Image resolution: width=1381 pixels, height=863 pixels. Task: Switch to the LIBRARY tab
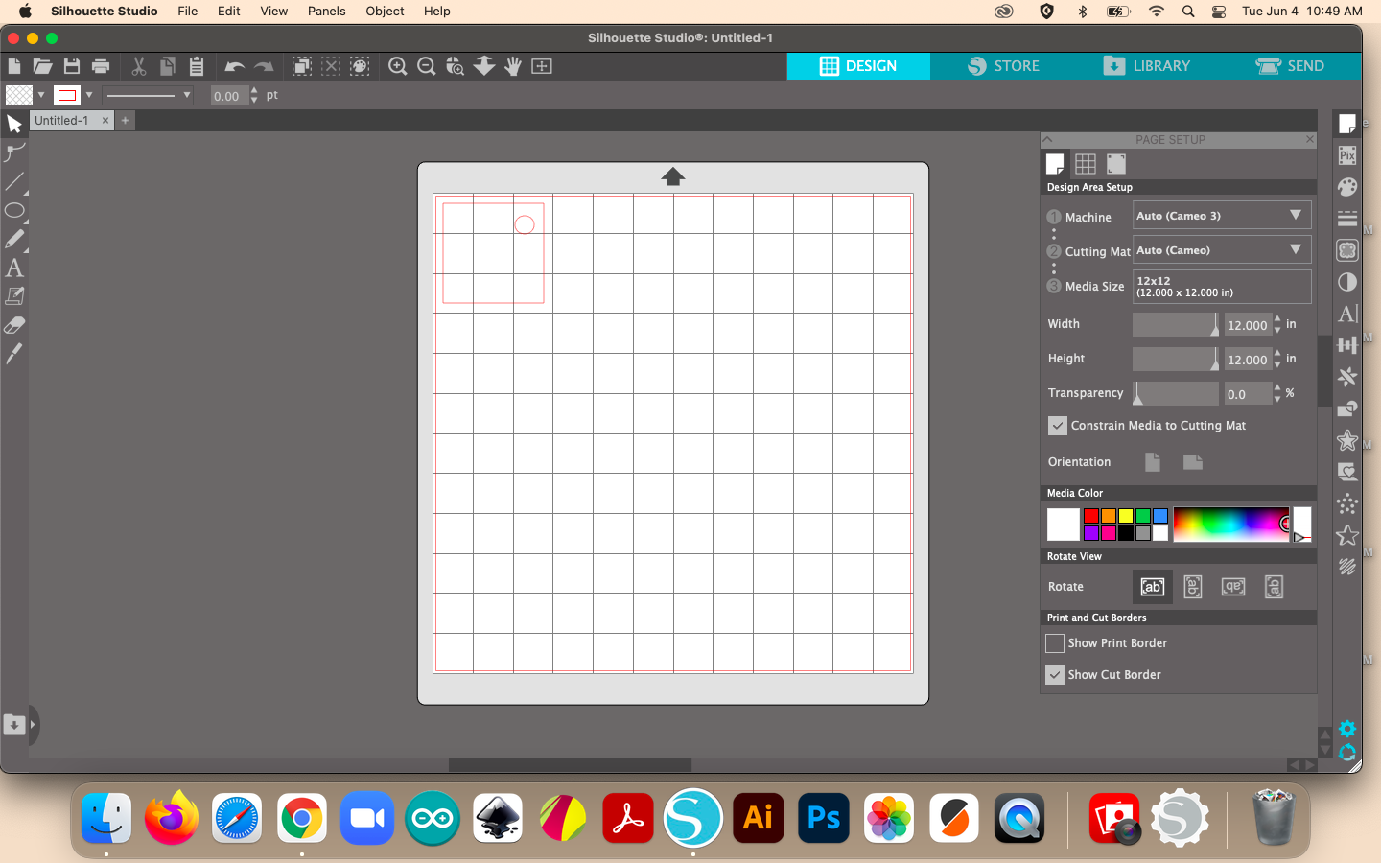1146,66
